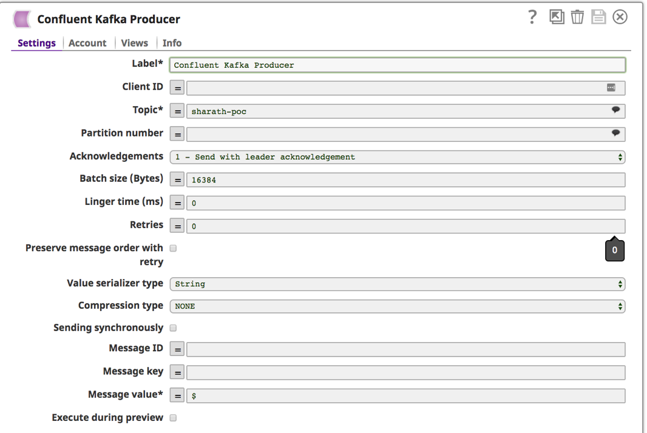The width and height of the screenshot is (647, 433).
Task: Toggle expression button for Message value
Action: (x=177, y=395)
